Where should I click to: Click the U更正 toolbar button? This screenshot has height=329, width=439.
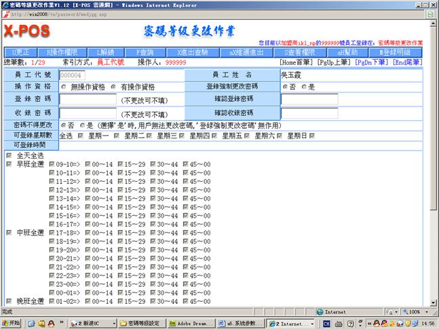click(22, 52)
